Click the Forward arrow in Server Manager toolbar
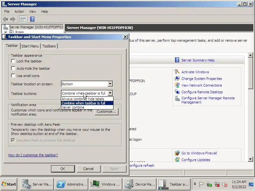255x191 pixels. [x=13, y=19]
